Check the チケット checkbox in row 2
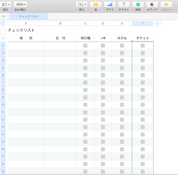This screenshot has height=175, width=178. click(x=143, y=46)
